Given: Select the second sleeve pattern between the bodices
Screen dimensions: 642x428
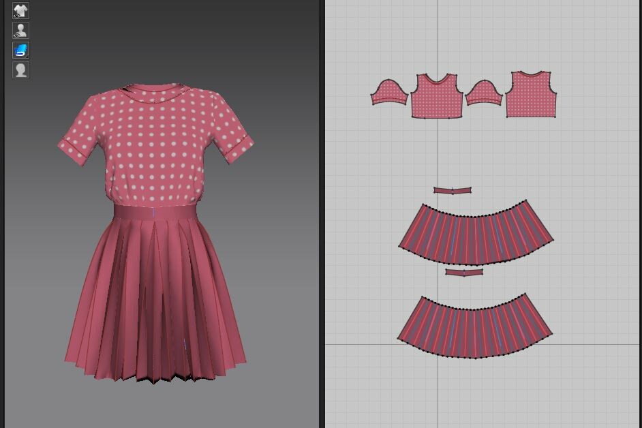Looking at the screenshot, I should [484, 94].
